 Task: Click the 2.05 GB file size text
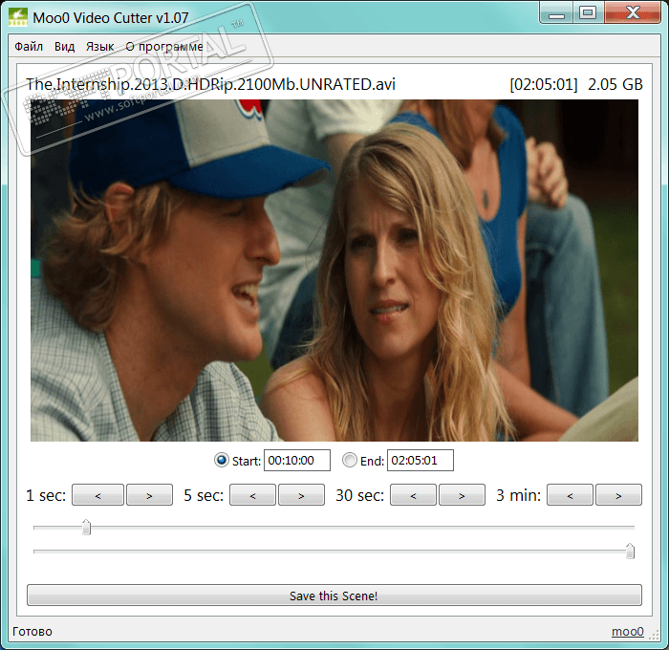coord(615,84)
